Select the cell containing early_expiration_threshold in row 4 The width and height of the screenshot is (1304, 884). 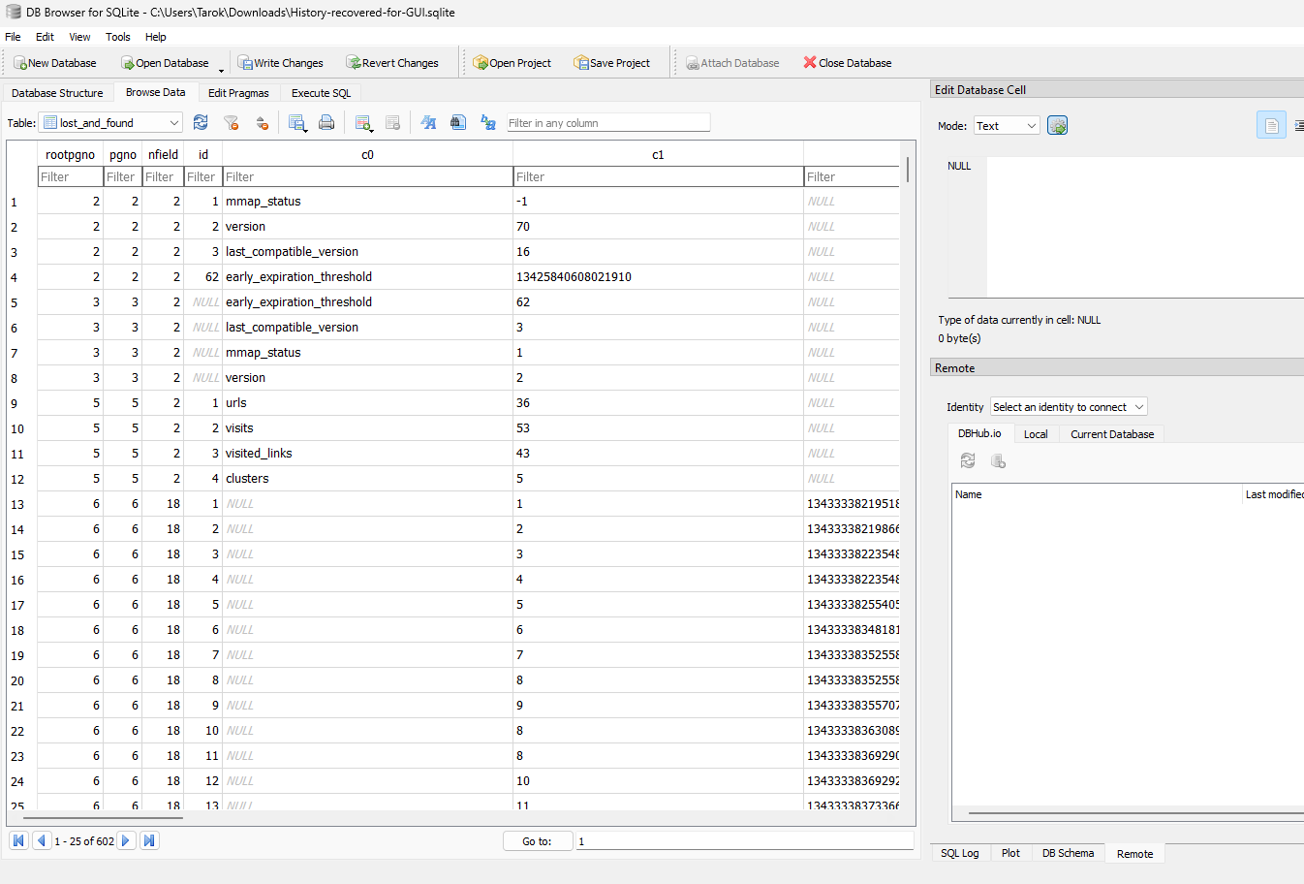pos(367,277)
